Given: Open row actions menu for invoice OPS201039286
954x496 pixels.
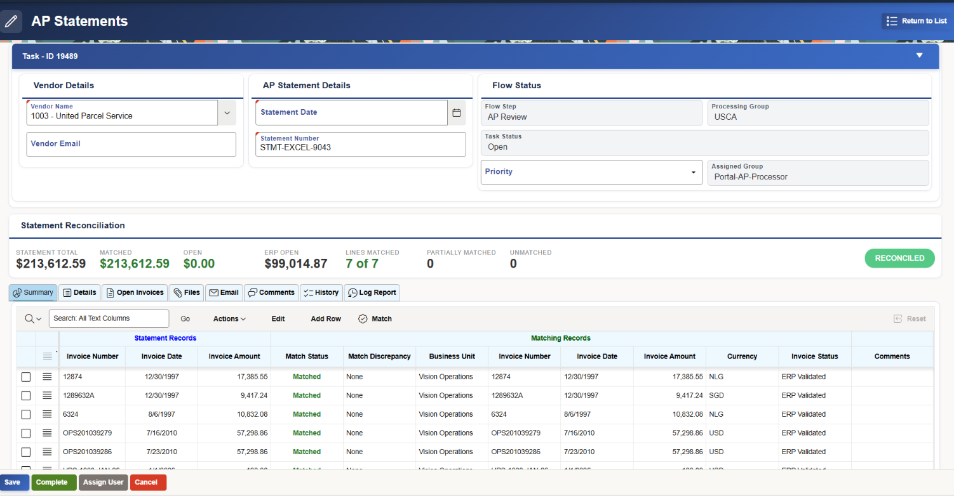Looking at the screenshot, I should pos(47,452).
